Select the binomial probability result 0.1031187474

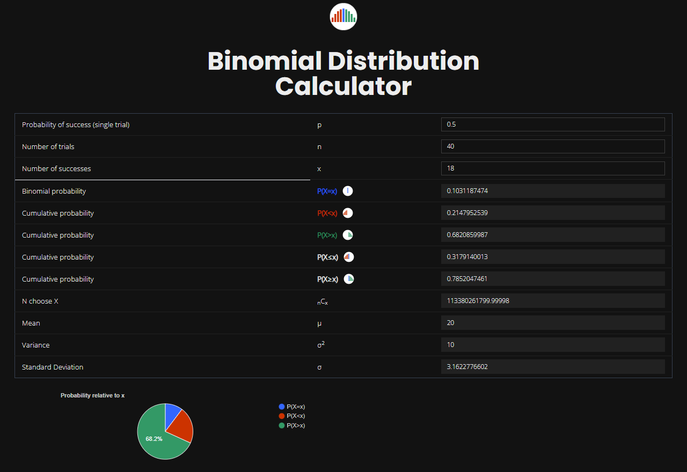click(x=553, y=191)
